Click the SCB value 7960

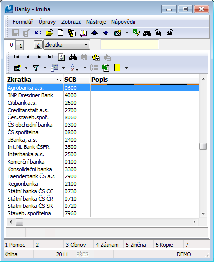point(70,213)
